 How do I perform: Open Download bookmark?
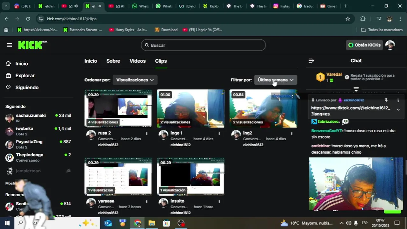[x=166, y=30]
